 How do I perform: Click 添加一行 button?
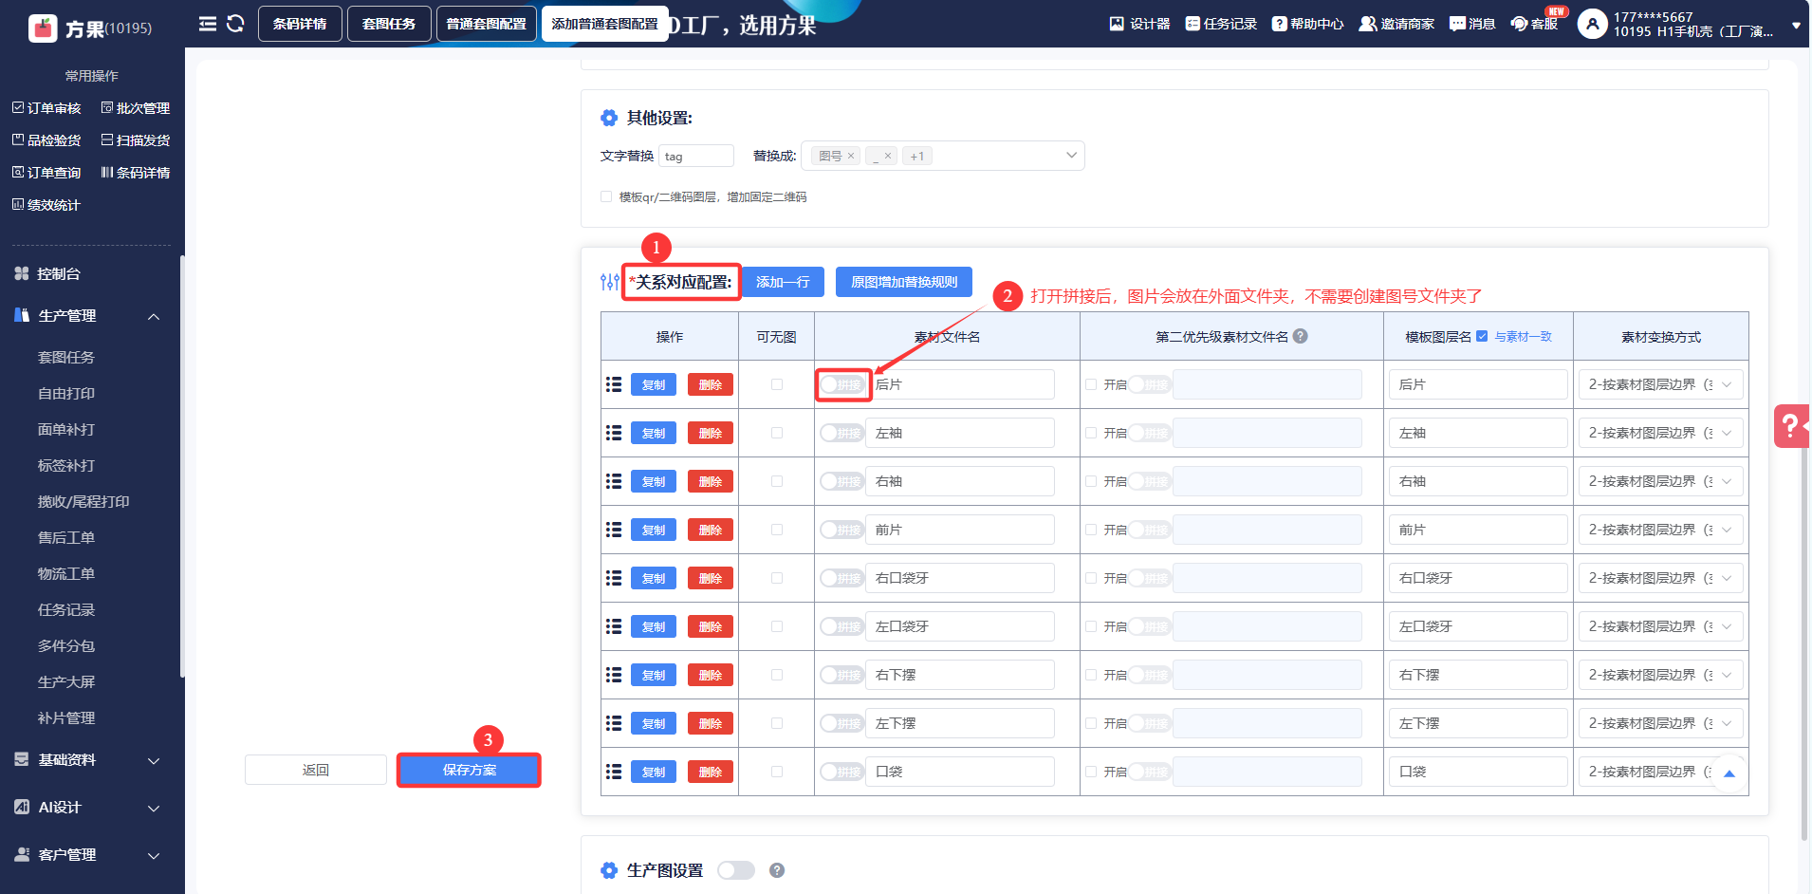[x=783, y=282]
